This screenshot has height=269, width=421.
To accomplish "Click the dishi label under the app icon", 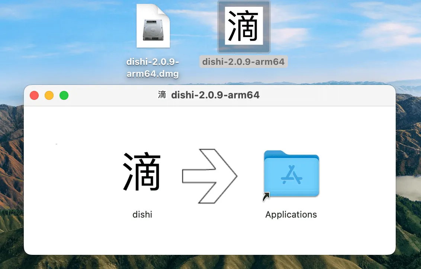I will [x=142, y=214].
